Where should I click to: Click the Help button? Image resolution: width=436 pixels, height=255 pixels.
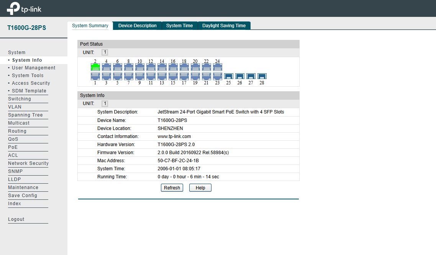pos(200,188)
